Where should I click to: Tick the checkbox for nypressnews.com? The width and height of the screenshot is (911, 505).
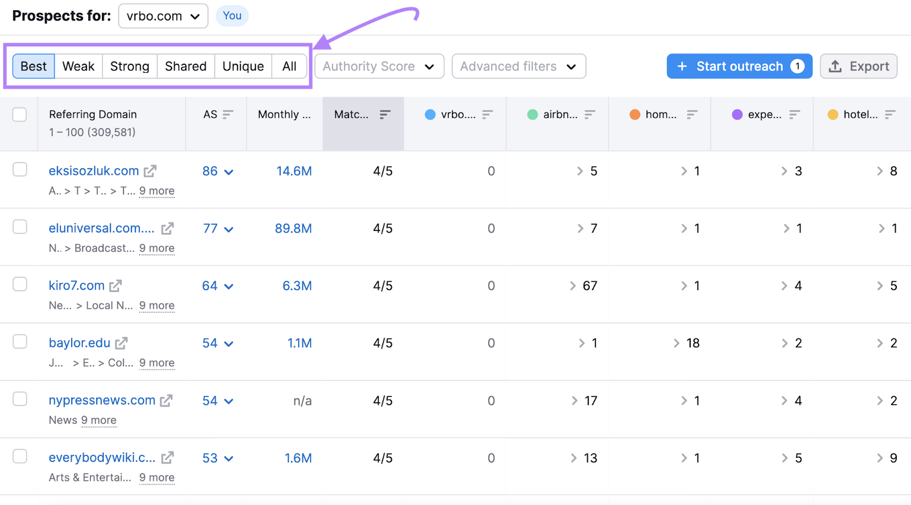click(x=20, y=399)
